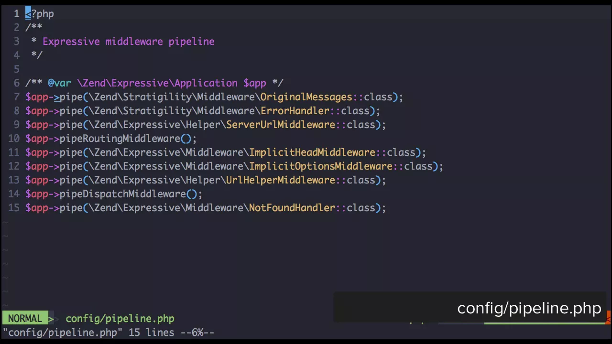Click ImplicitOptionsMiddleware on line 12
612x344 pixels.
(320, 166)
